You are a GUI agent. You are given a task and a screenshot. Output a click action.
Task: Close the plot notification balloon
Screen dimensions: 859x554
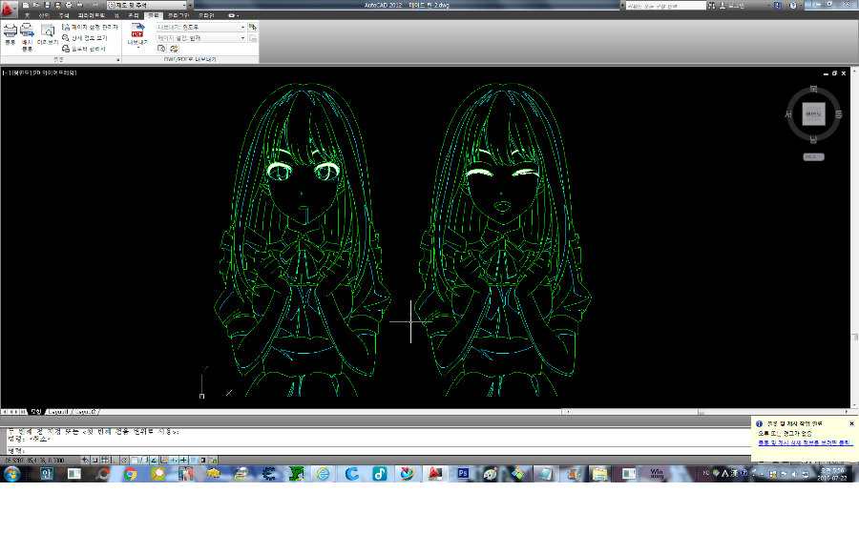pyautogui.click(x=851, y=423)
